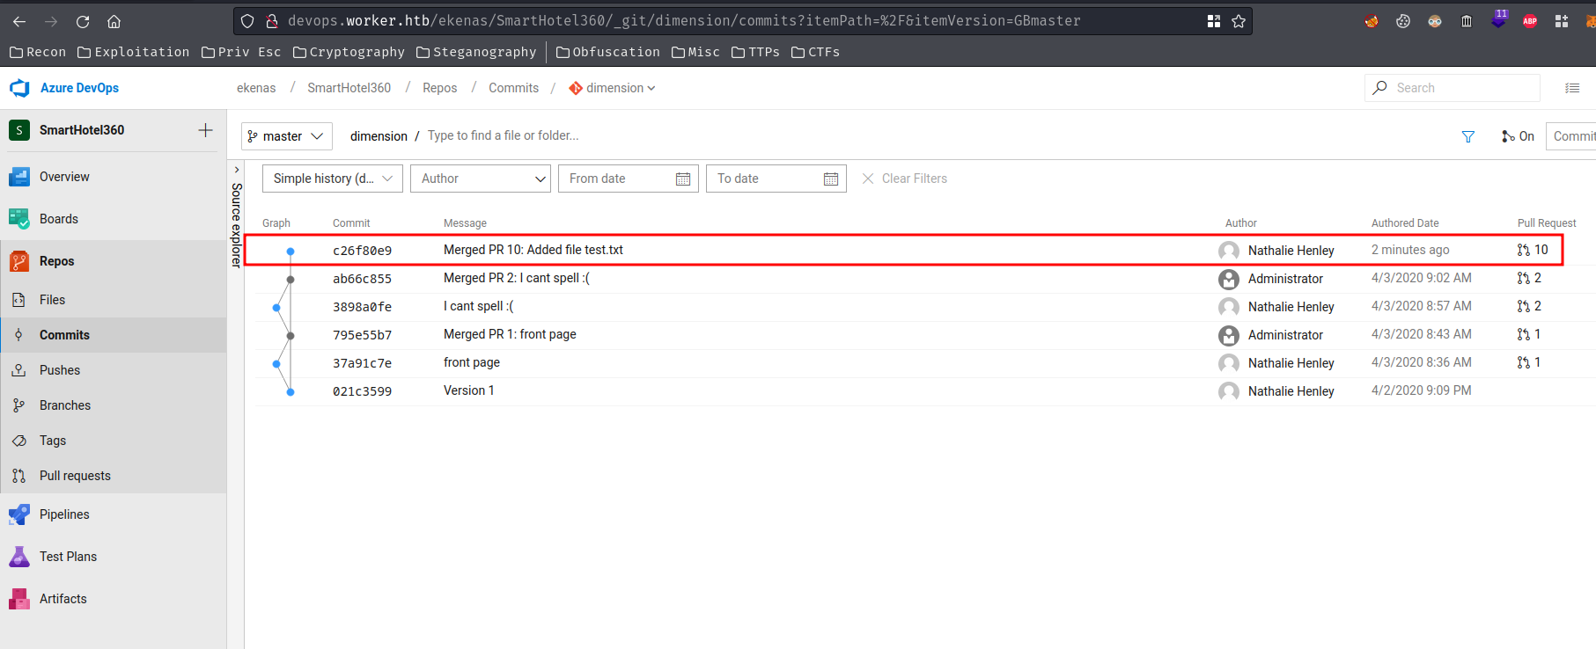Click the ekenas breadcrumb link

pyautogui.click(x=256, y=88)
